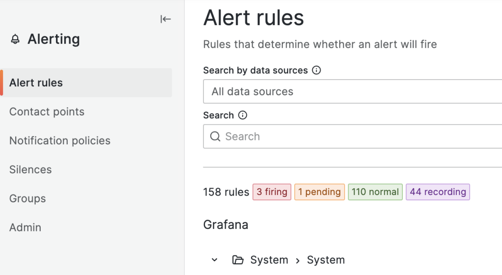Click the info icon next to the Search label

[x=243, y=115]
